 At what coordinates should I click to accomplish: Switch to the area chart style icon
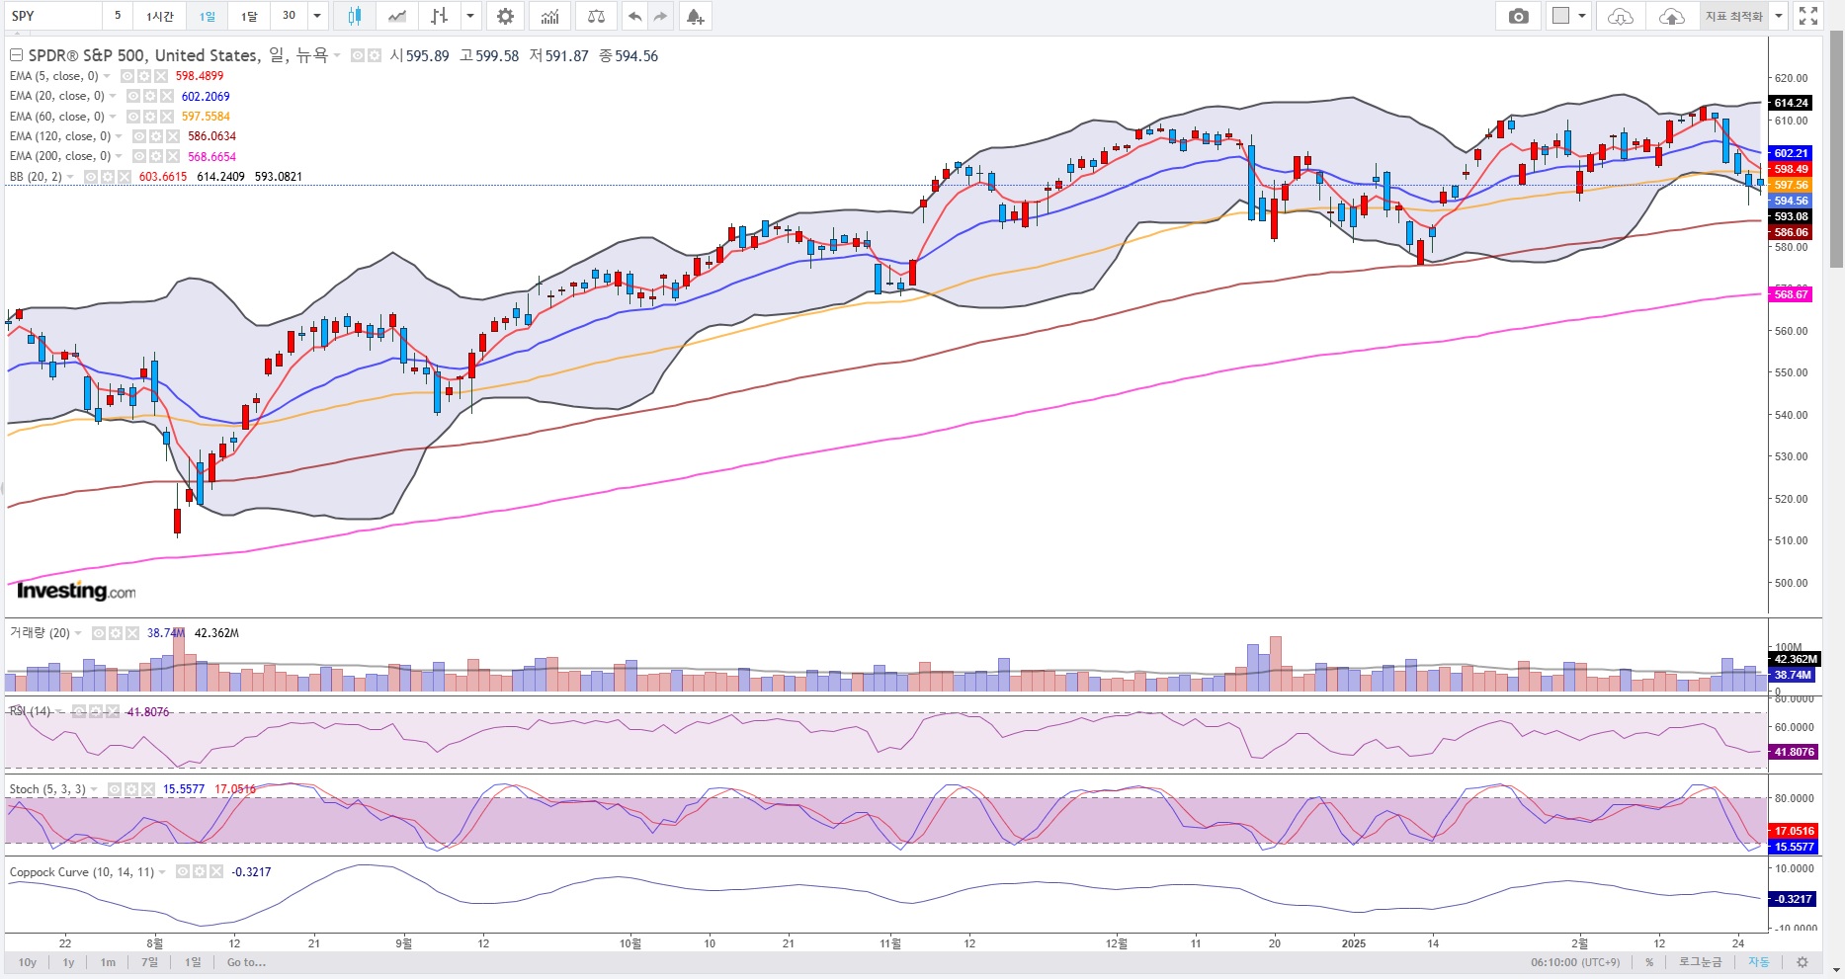[397, 16]
